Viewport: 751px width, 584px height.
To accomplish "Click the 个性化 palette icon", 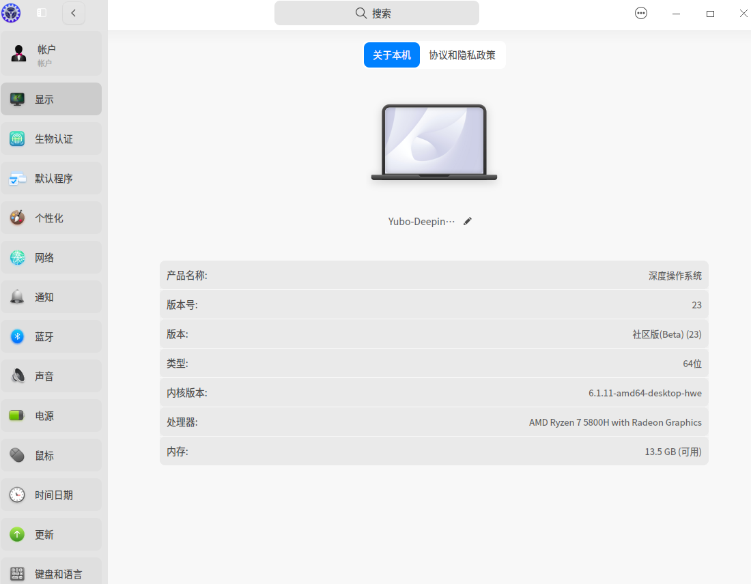I will [x=17, y=218].
